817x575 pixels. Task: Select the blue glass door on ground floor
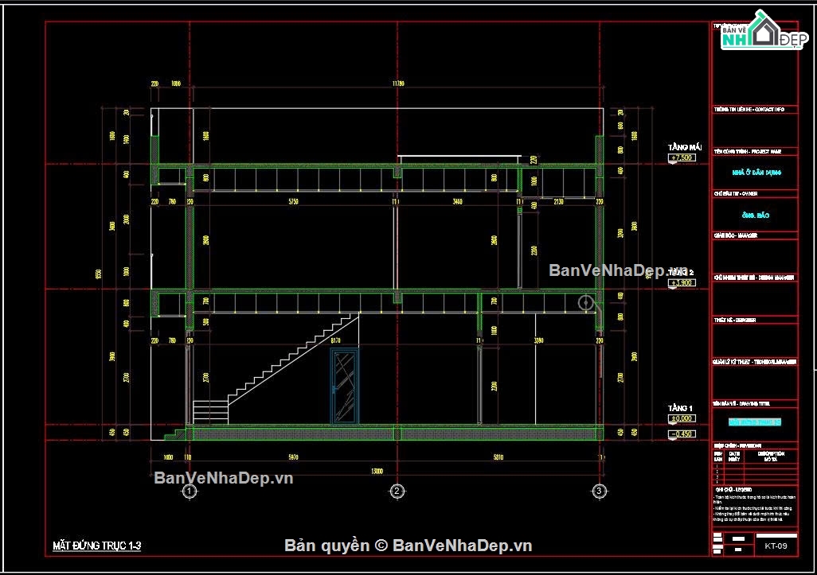pyautogui.click(x=345, y=386)
